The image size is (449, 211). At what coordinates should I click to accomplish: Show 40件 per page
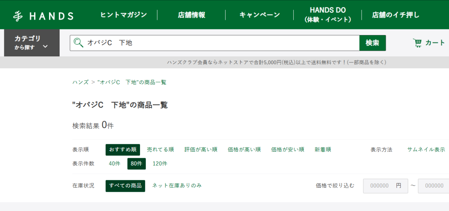(115, 164)
